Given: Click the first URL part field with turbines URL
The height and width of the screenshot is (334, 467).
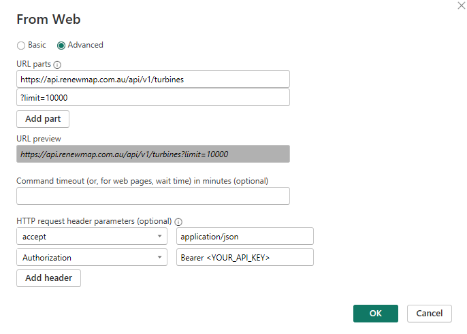Looking at the screenshot, I should pos(153,79).
